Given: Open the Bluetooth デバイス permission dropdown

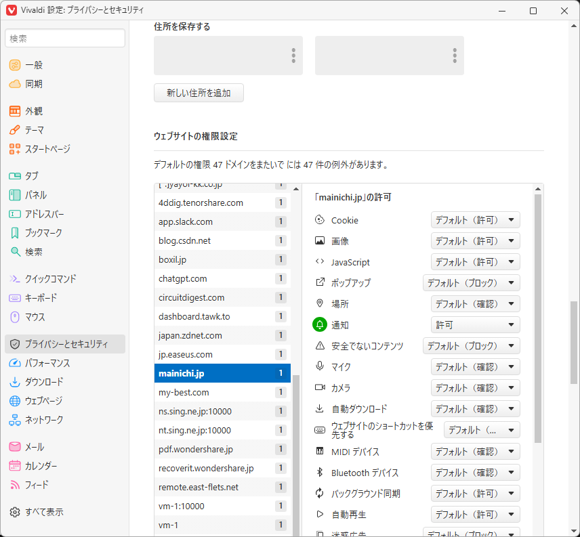Looking at the screenshot, I should (476, 472).
